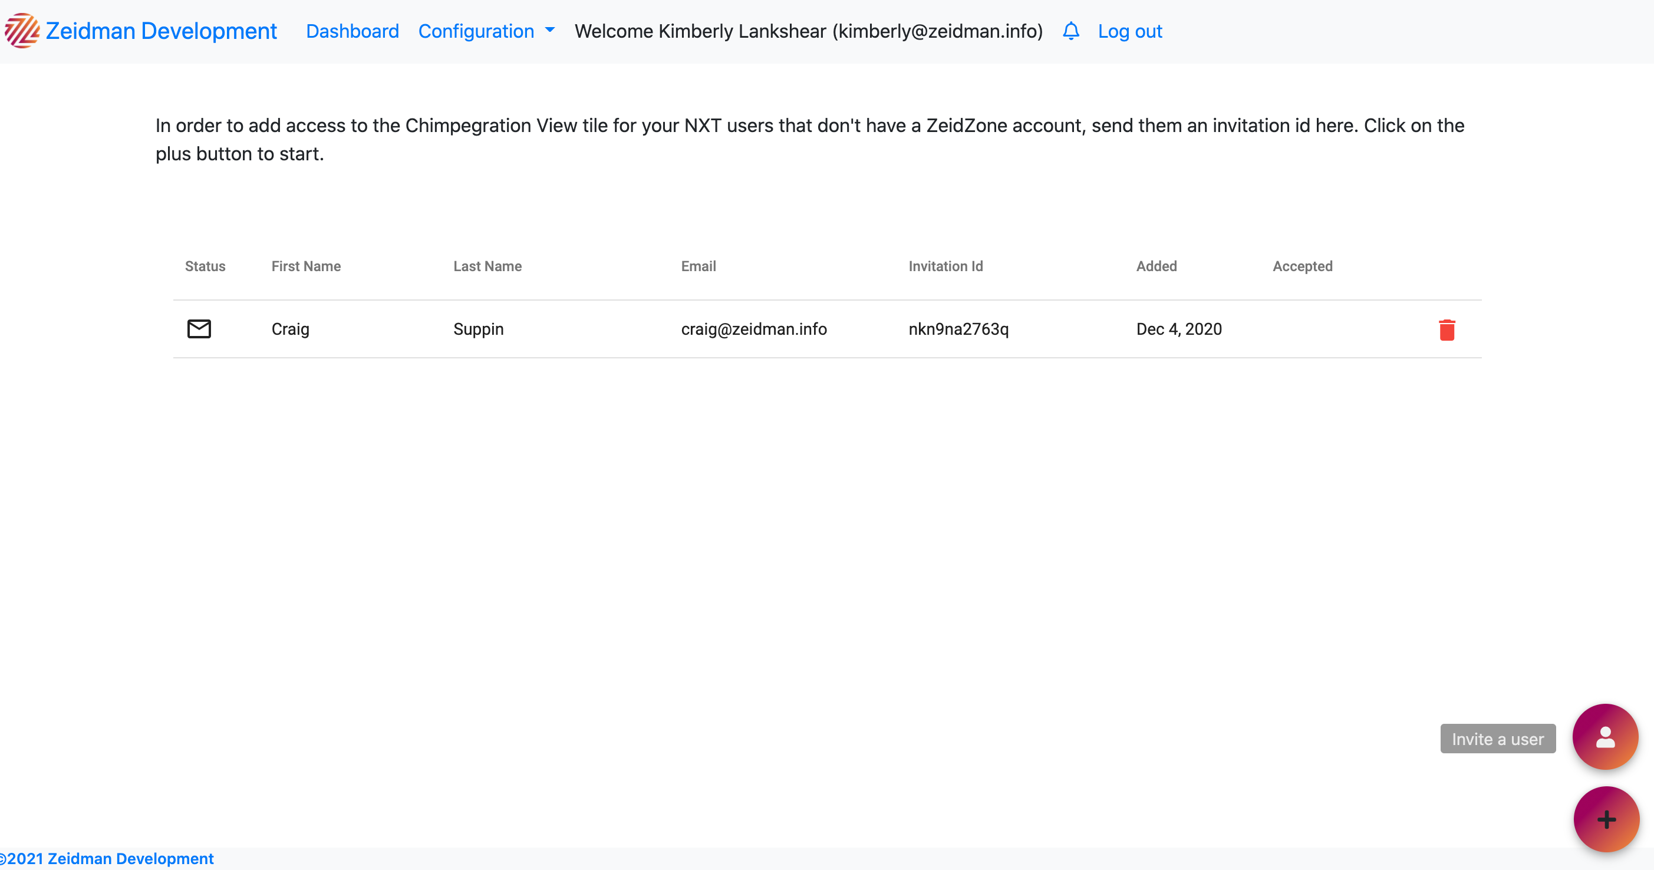Sort by the Invitation Id column header

click(946, 266)
